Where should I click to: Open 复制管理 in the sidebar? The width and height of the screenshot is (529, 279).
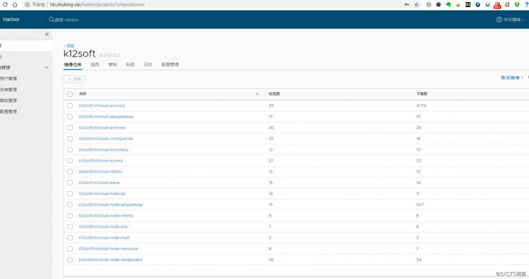(x=8, y=101)
